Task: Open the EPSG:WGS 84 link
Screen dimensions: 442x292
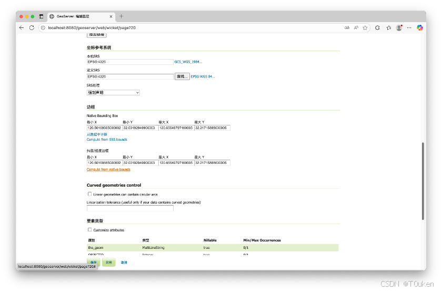Action: coord(203,76)
